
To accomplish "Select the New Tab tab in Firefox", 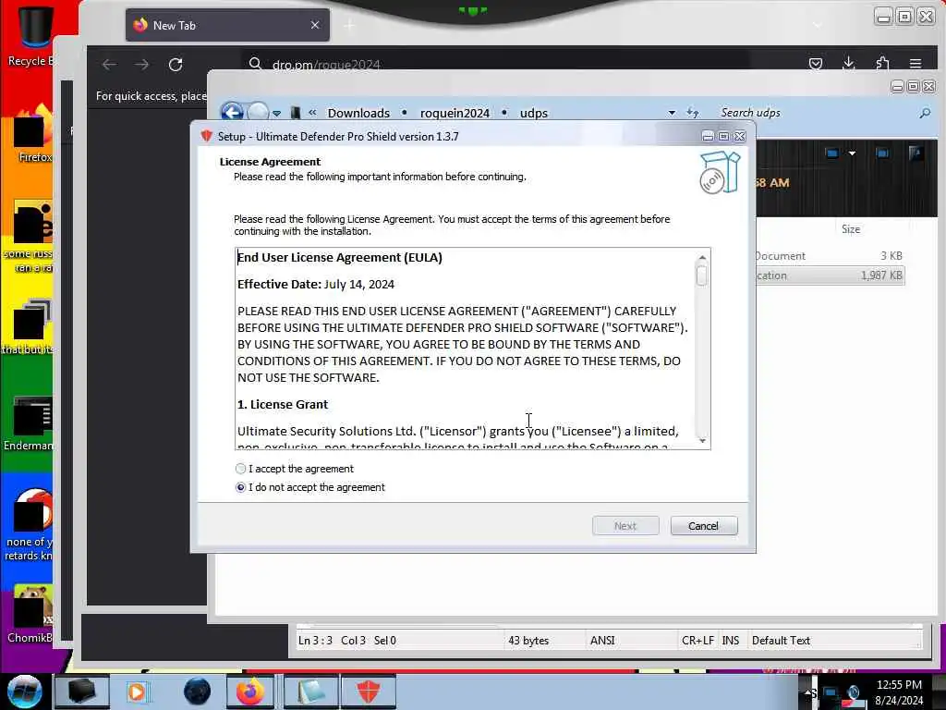I will pyautogui.click(x=227, y=25).
